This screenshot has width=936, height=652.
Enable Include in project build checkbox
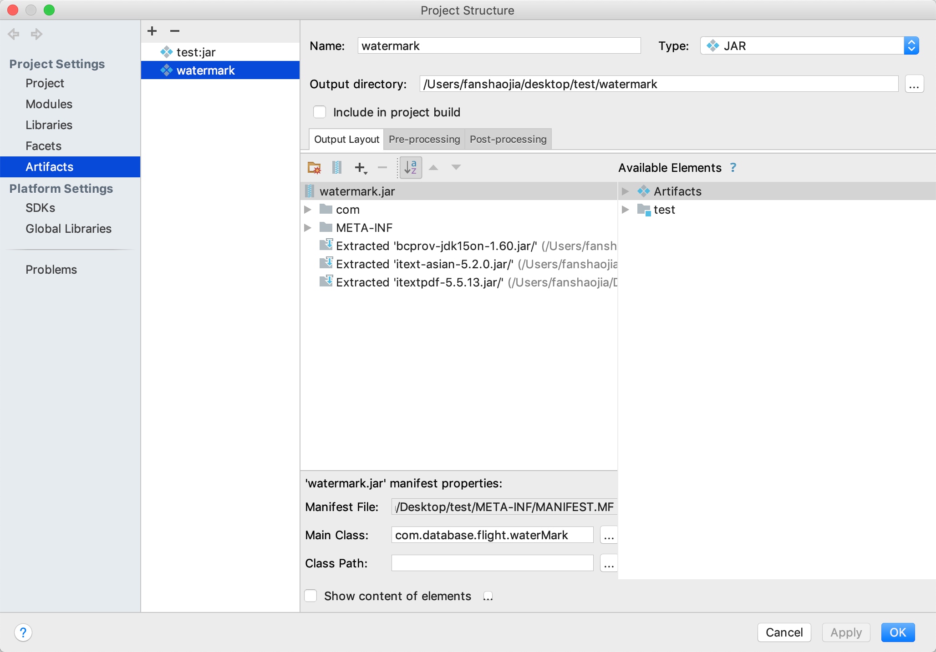pos(320,112)
